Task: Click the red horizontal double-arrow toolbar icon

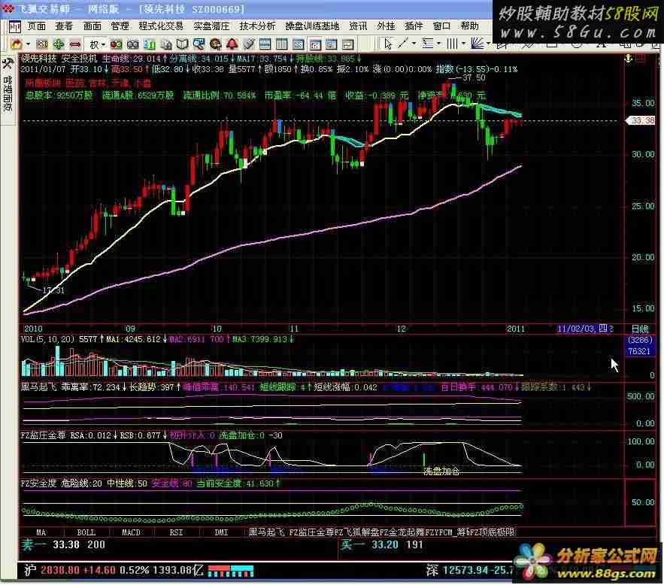Action: (x=75, y=44)
